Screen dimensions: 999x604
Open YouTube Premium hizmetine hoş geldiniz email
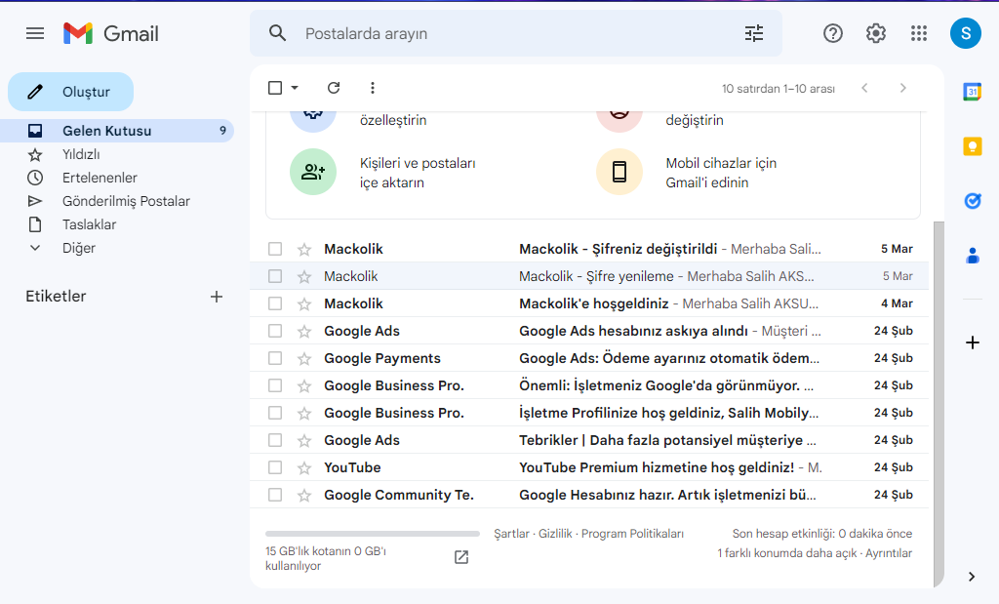589,467
